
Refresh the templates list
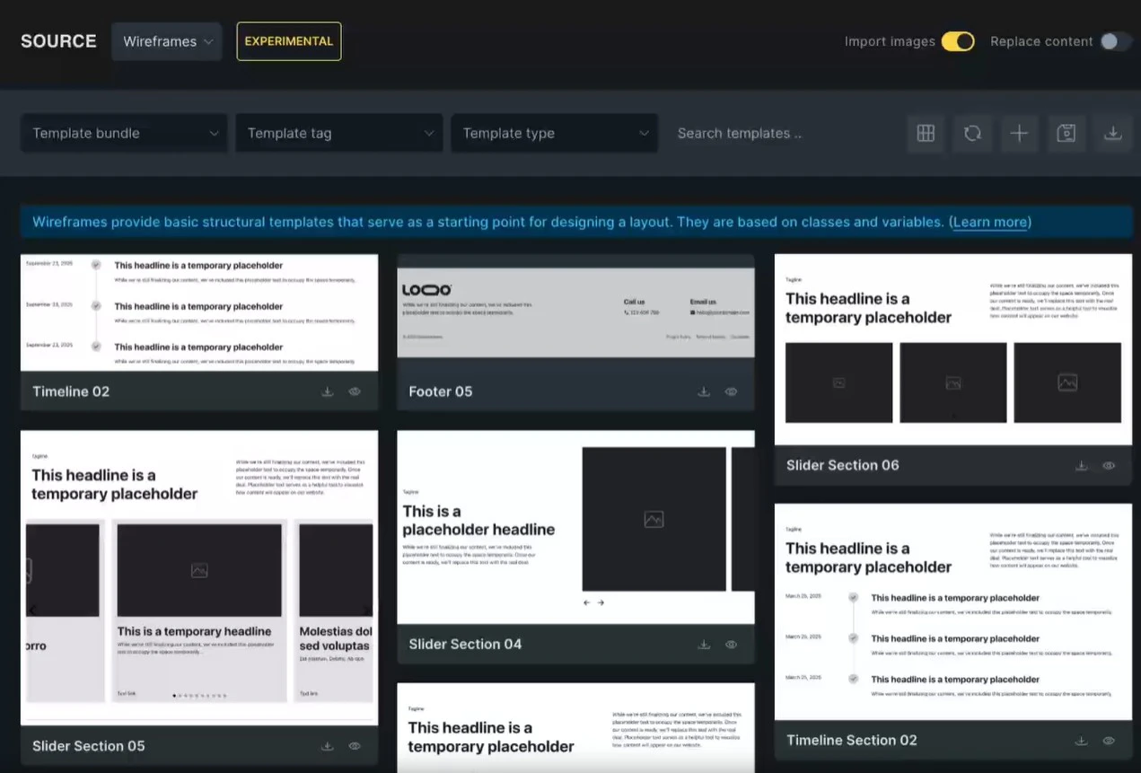[x=972, y=133]
